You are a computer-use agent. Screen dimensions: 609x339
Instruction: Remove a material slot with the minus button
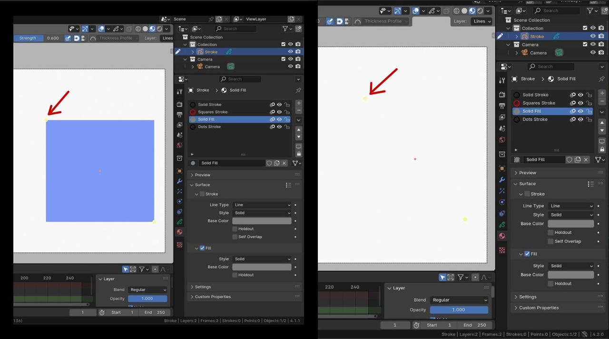point(299,111)
